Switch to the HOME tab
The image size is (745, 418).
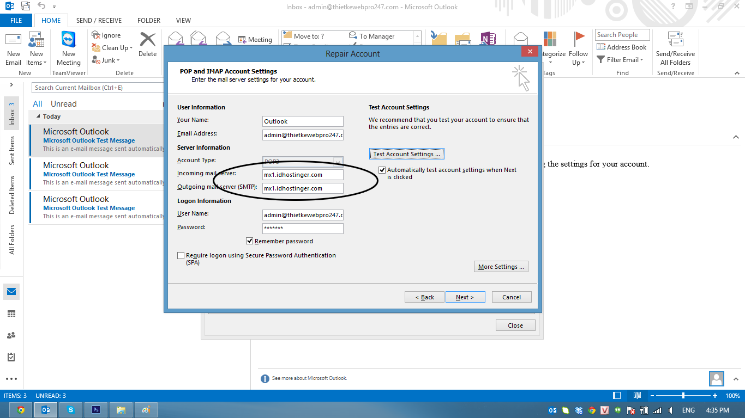pos(51,21)
